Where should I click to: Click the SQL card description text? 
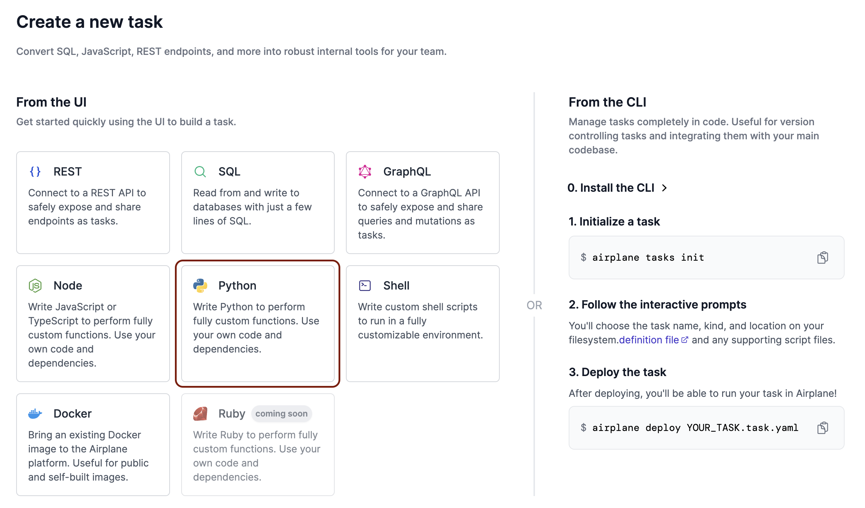tap(252, 207)
